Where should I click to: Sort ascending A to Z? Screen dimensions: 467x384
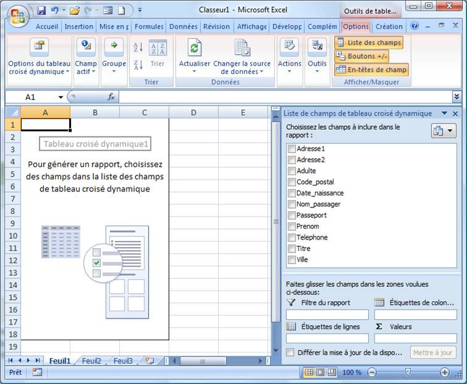138,47
